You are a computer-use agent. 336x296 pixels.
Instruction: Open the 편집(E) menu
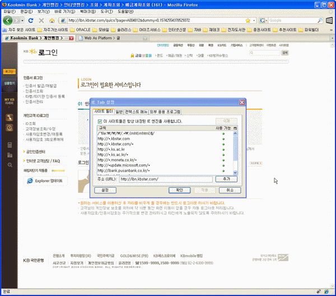coord(26,11)
